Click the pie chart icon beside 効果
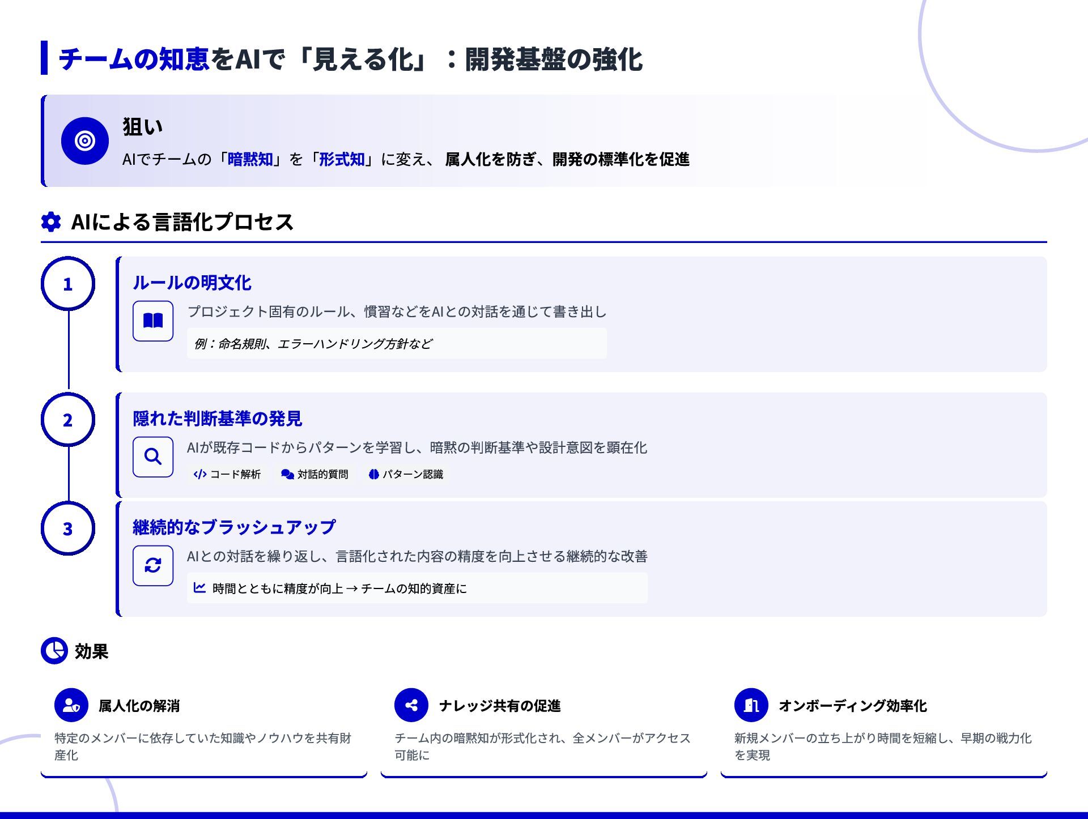The height and width of the screenshot is (819, 1088). click(x=54, y=651)
